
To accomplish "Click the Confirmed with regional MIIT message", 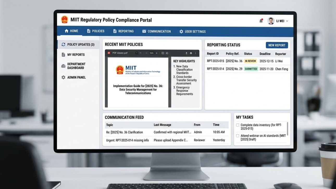I will click(173, 132).
